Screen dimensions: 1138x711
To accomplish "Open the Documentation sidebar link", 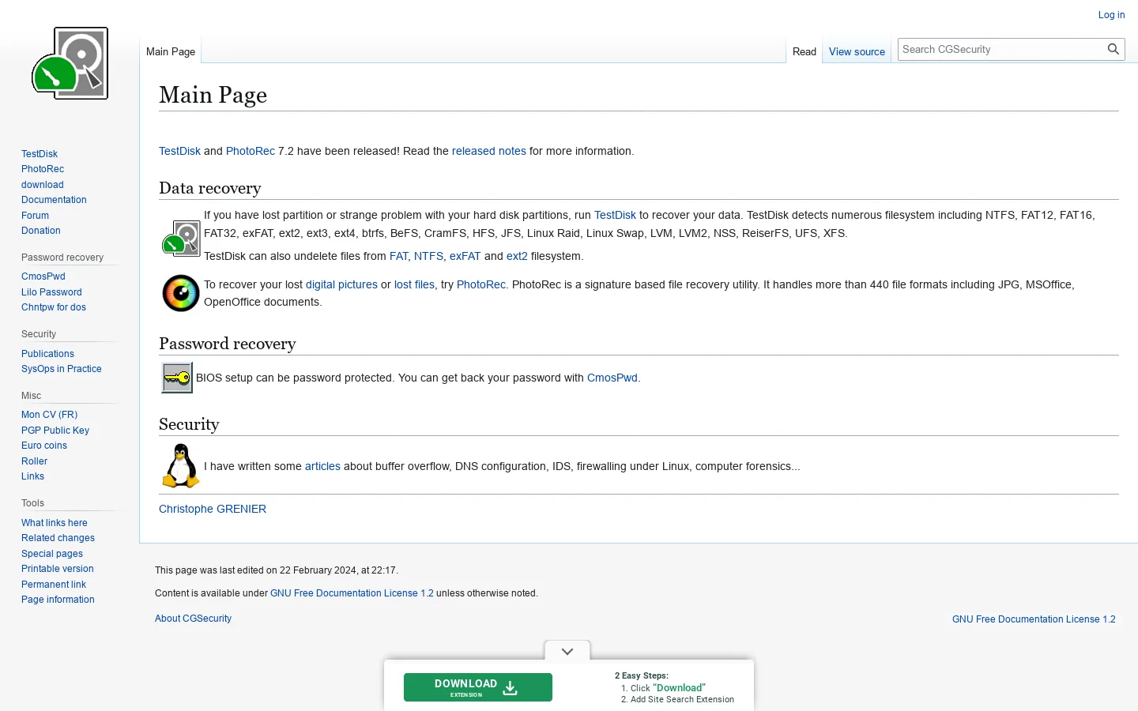I will 54,200.
